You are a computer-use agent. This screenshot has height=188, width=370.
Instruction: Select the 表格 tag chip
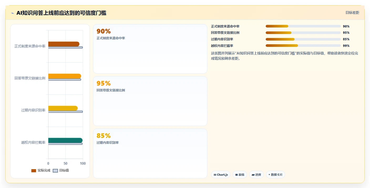click(x=240, y=175)
